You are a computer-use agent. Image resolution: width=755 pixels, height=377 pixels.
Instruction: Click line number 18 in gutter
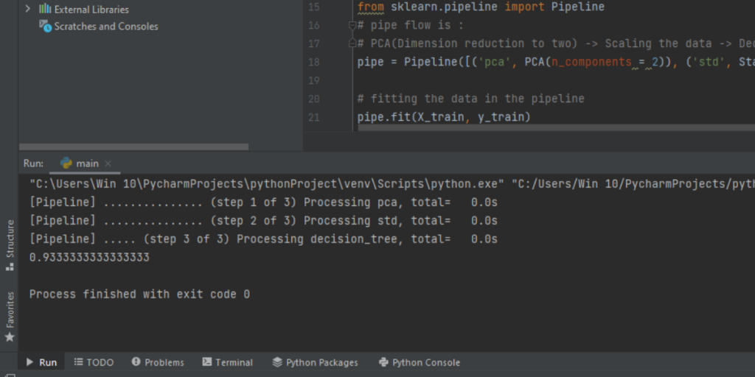click(x=313, y=62)
